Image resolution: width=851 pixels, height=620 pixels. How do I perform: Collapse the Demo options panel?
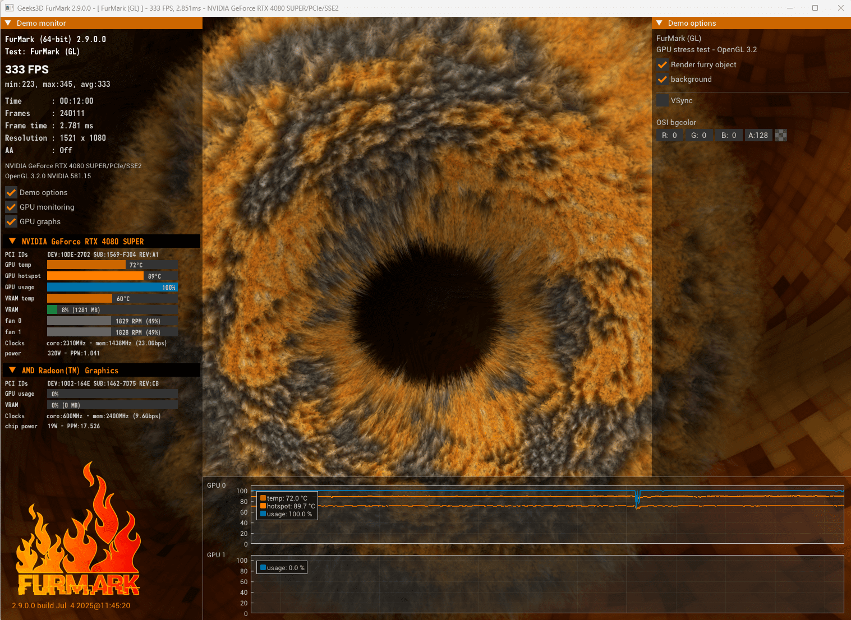pyautogui.click(x=660, y=23)
